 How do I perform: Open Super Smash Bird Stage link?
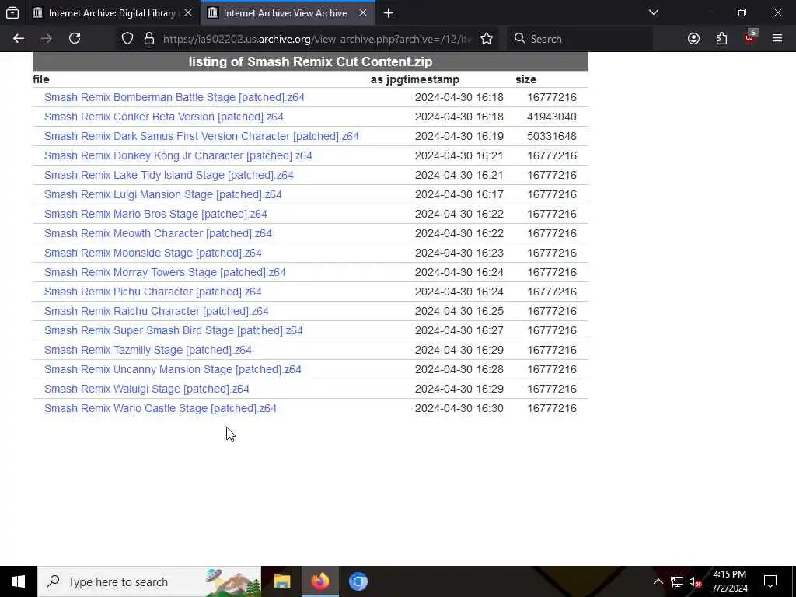173,330
